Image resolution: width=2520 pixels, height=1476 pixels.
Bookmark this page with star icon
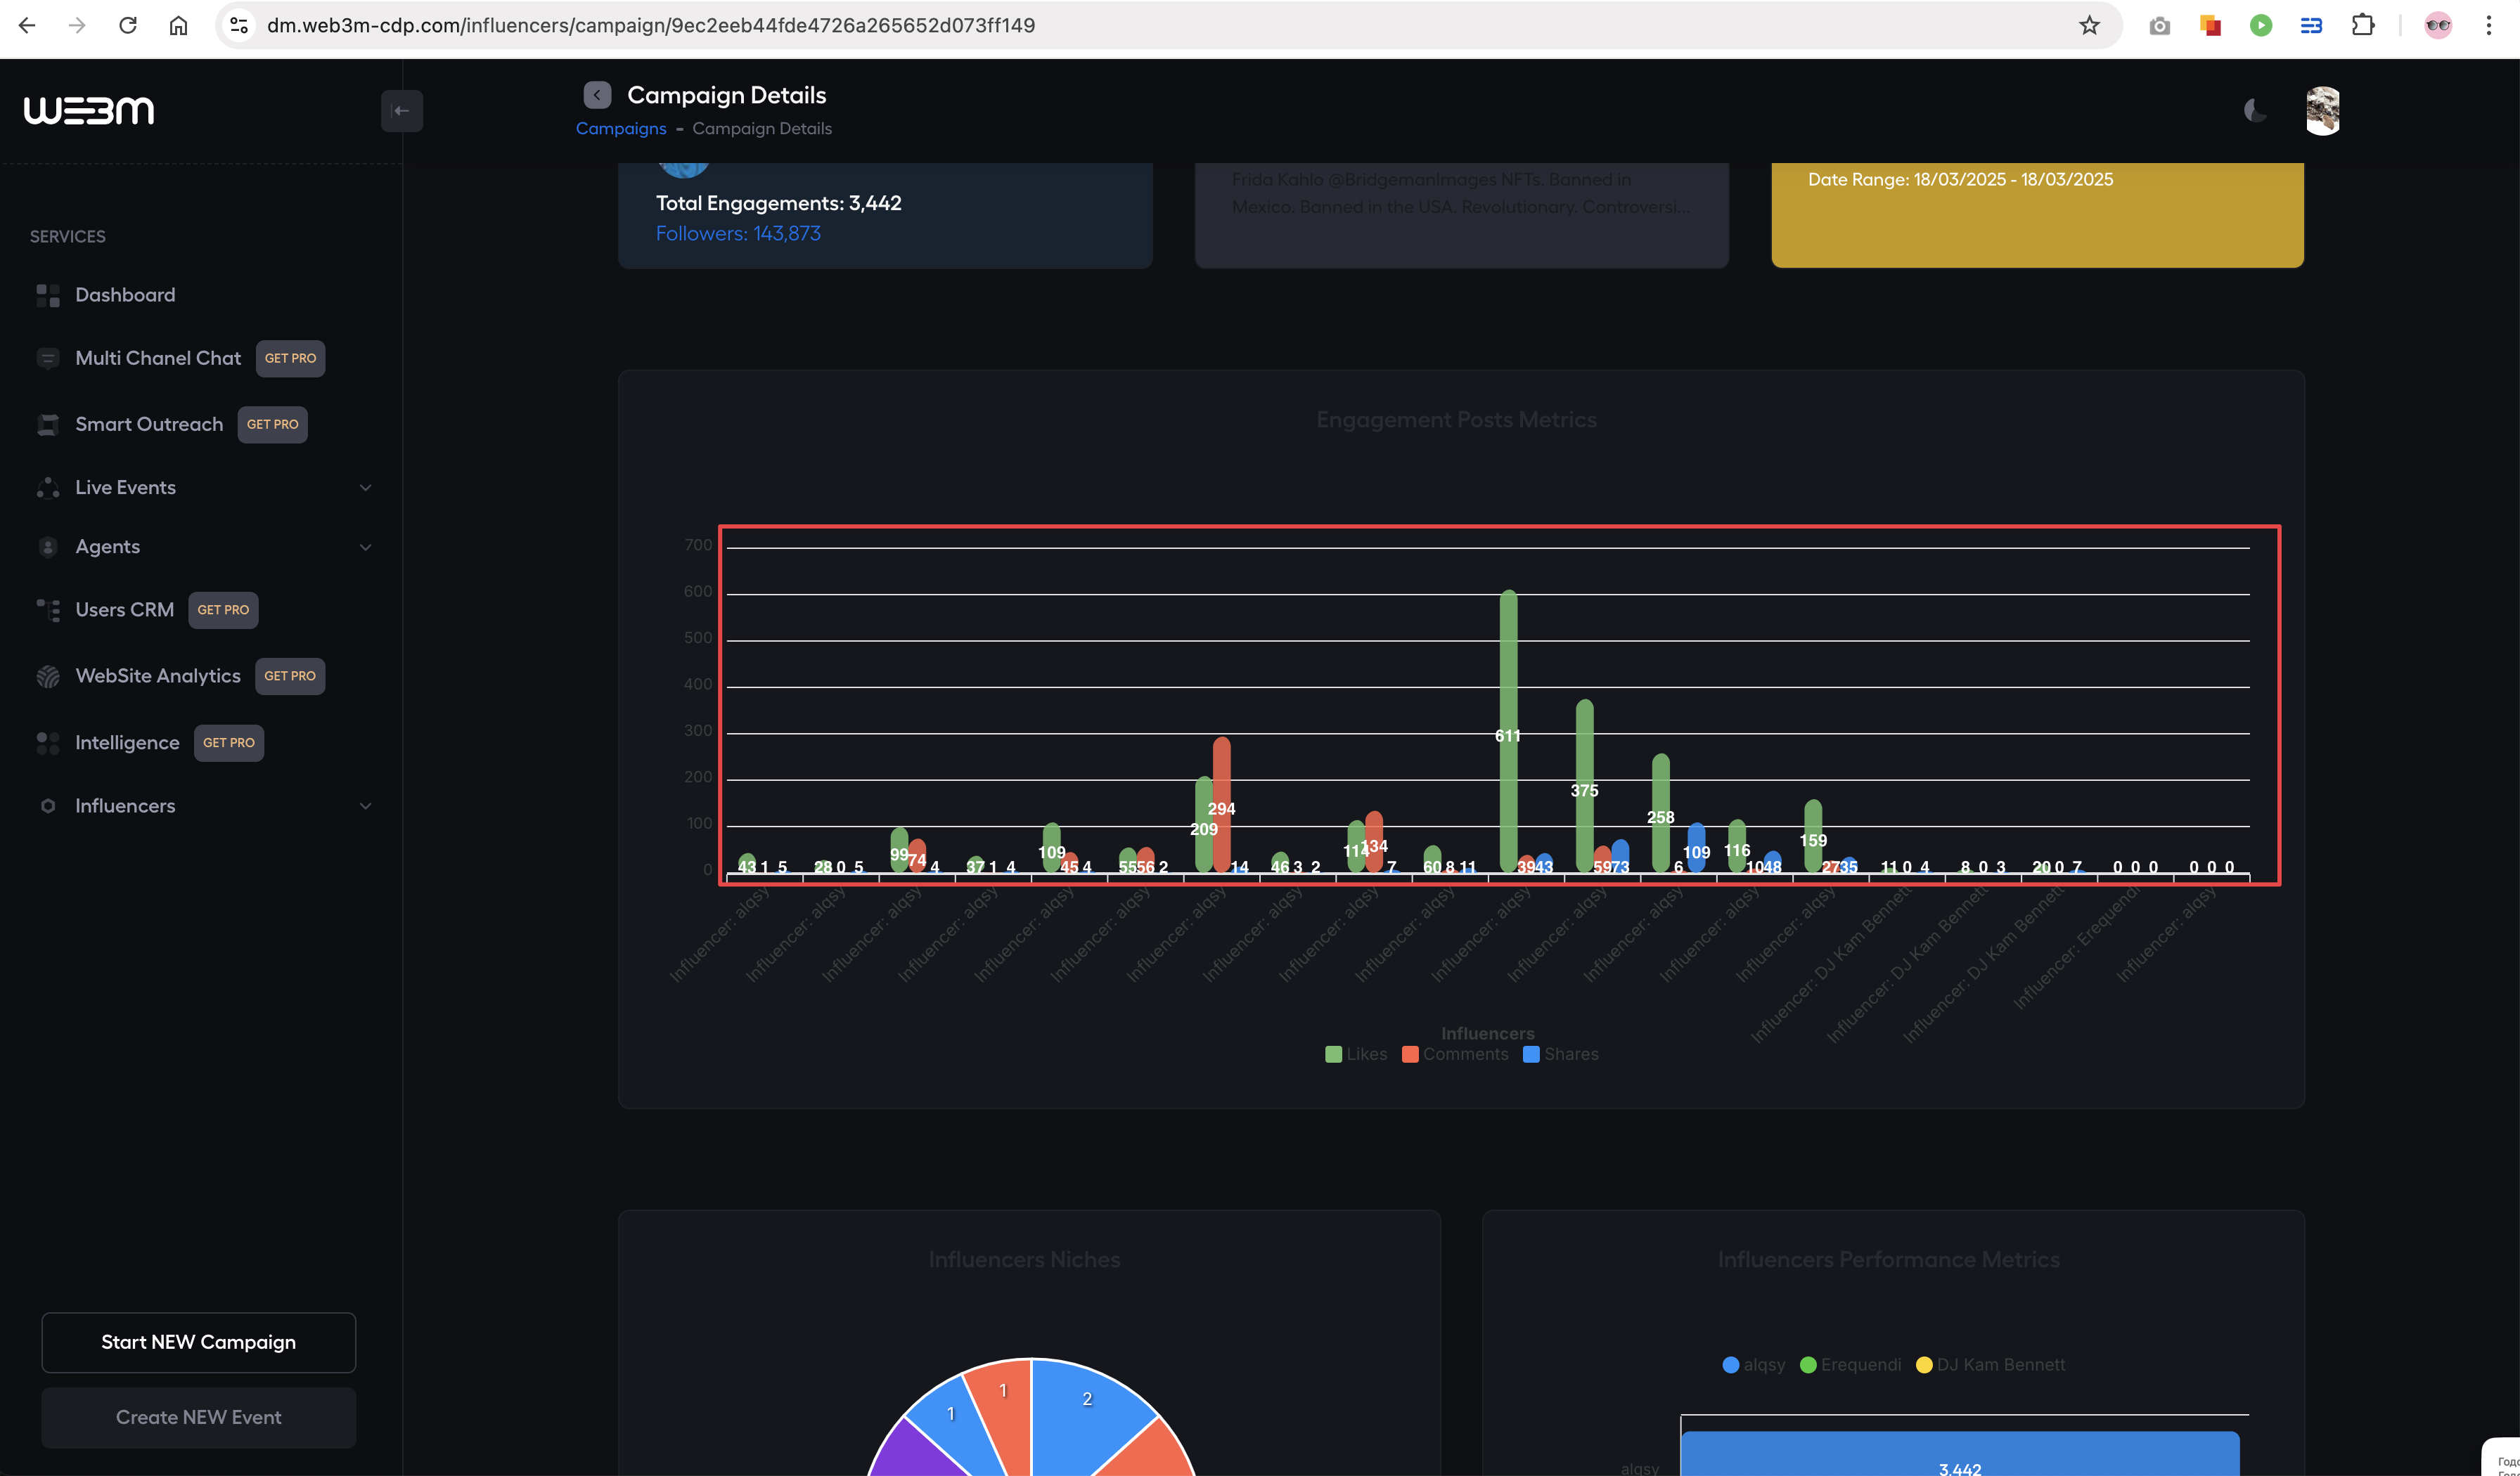coord(2089,26)
